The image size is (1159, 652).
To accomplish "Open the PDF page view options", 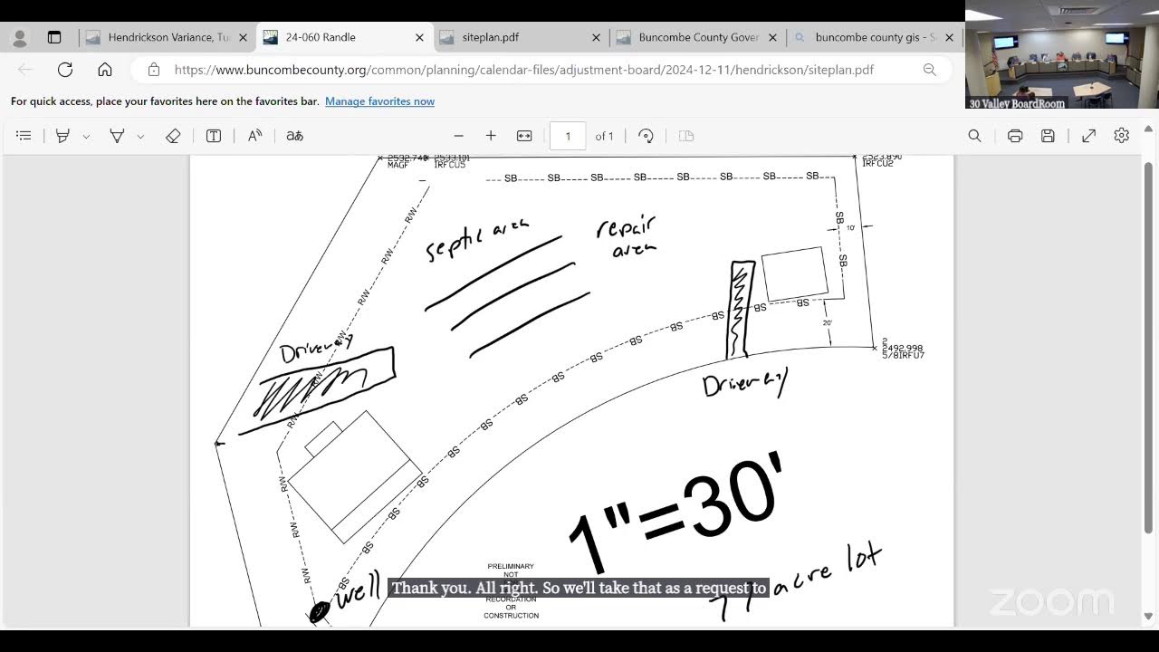I will click(x=686, y=136).
